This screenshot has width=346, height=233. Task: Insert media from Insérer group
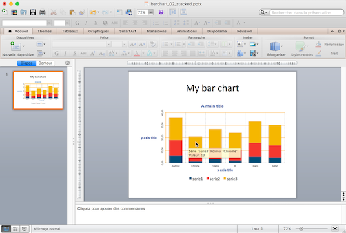pyautogui.click(x=252, y=53)
